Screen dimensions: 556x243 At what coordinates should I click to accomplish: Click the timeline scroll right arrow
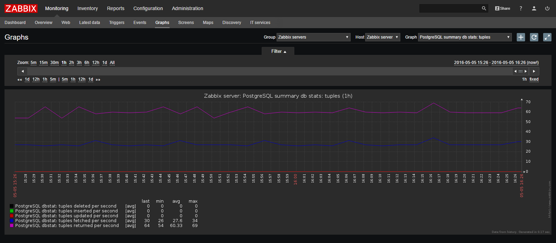tap(534, 71)
